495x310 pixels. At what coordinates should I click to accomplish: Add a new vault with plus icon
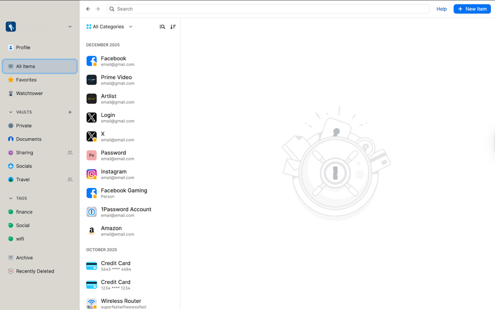[x=70, y=112]
